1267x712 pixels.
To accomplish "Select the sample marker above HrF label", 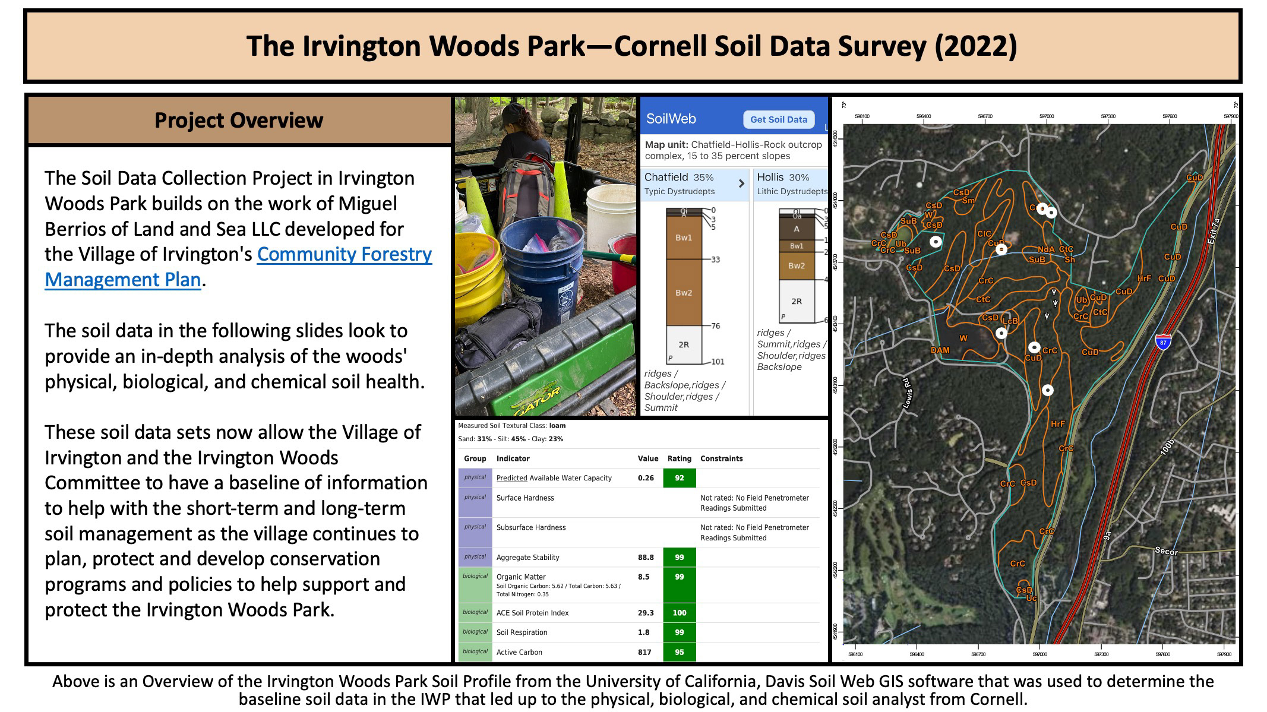I will pyautogui.click(x=1048, y=390).
